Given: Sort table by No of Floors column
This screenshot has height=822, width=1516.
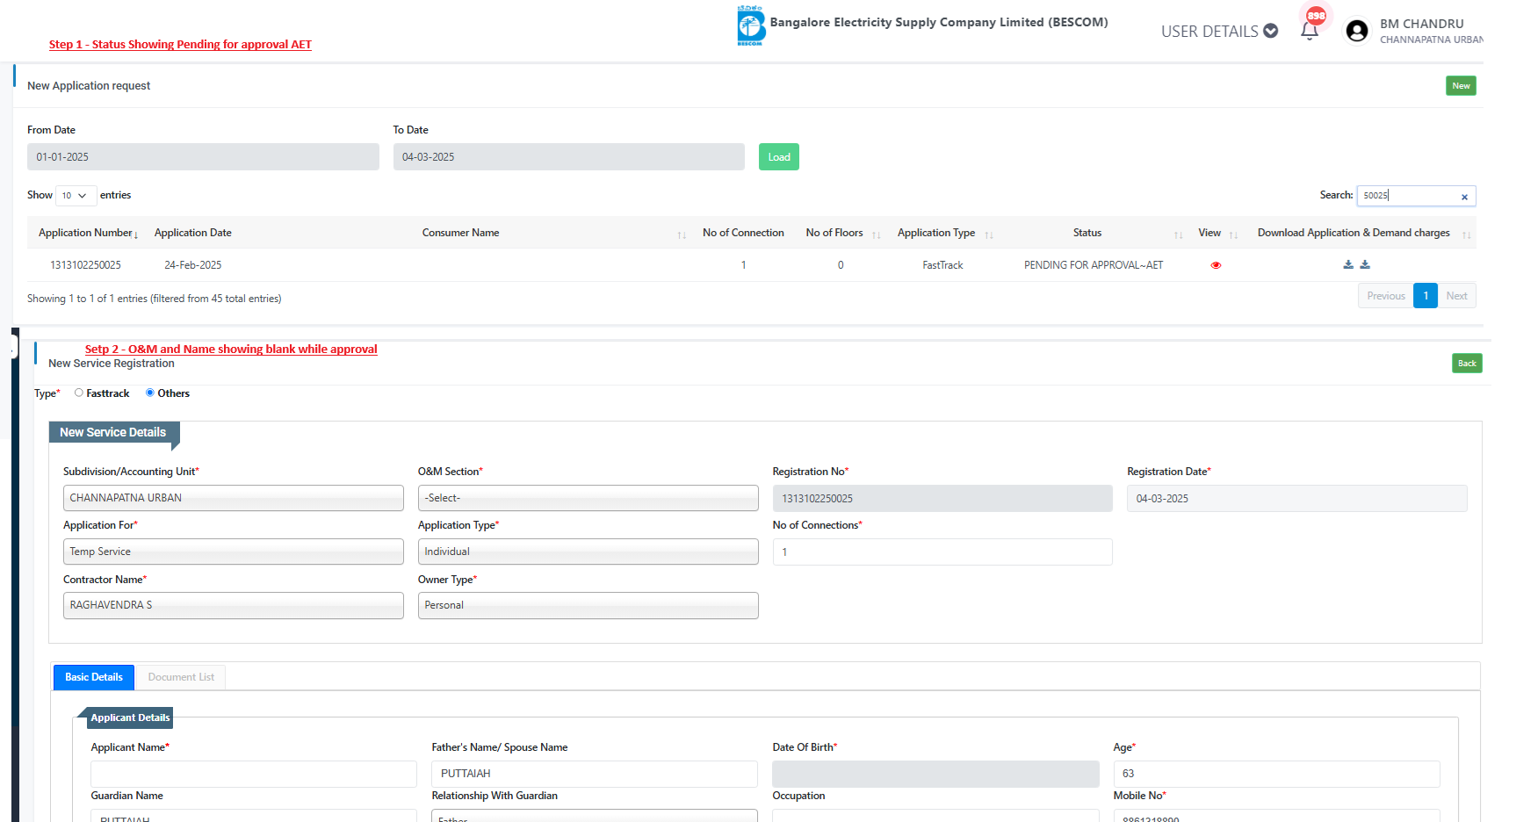Looking at the screenshot, I should click(x=876, y=234).
